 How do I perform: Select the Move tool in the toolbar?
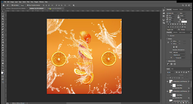(x=3, y=11)
